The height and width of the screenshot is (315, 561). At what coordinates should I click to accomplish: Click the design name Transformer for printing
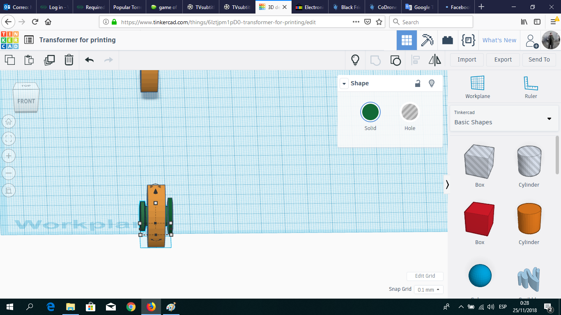[78, 40]
